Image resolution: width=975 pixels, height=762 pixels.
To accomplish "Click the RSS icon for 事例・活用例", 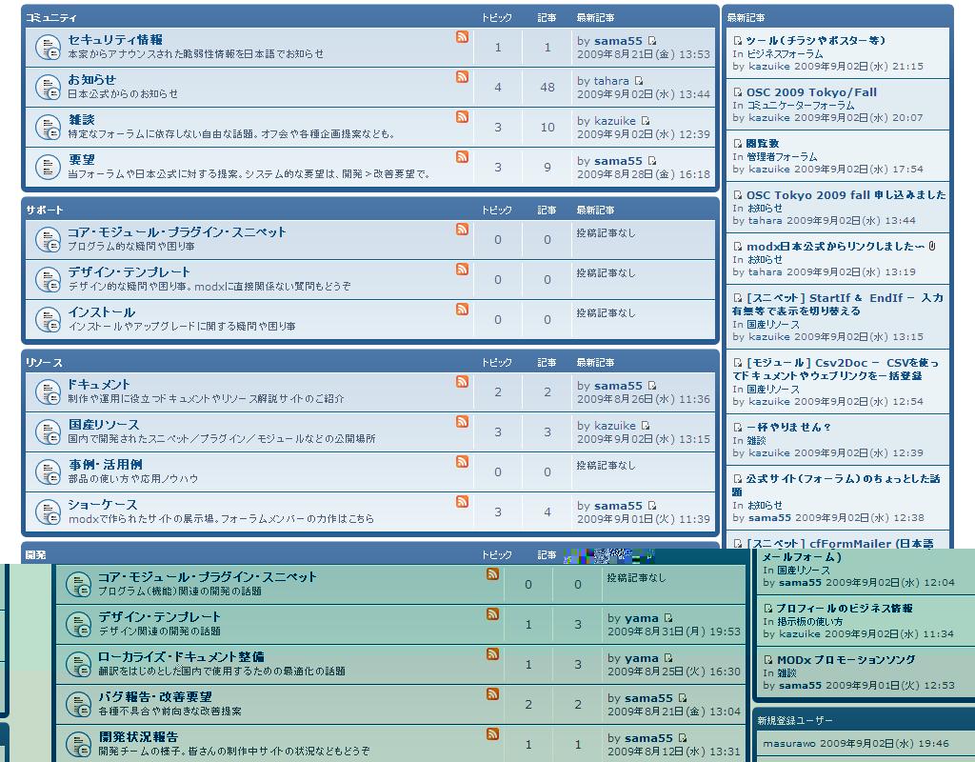I will 462,462.
